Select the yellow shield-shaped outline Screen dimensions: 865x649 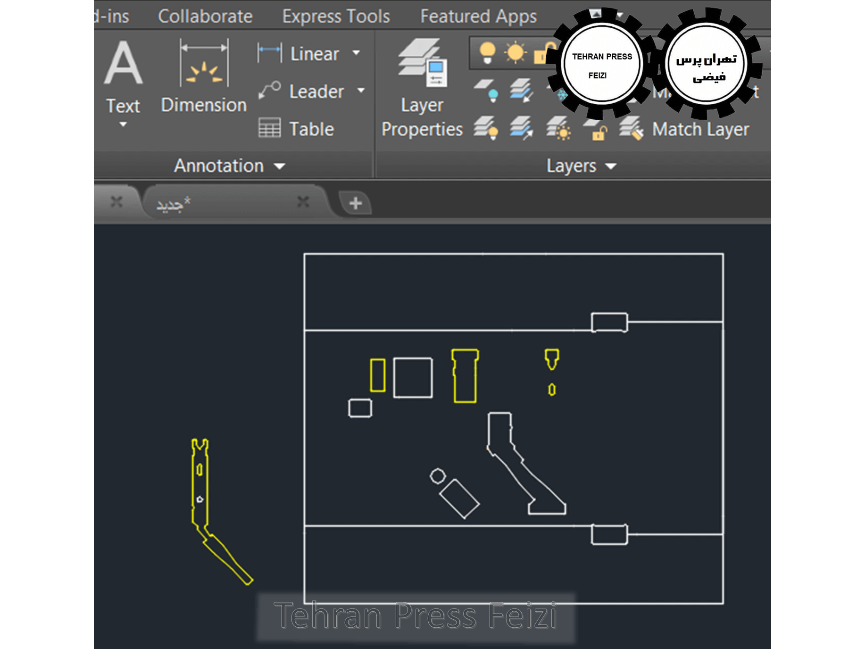552,359
